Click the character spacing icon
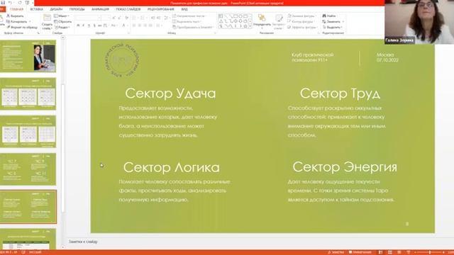The image size is (454, 255). tap(106, 25)
